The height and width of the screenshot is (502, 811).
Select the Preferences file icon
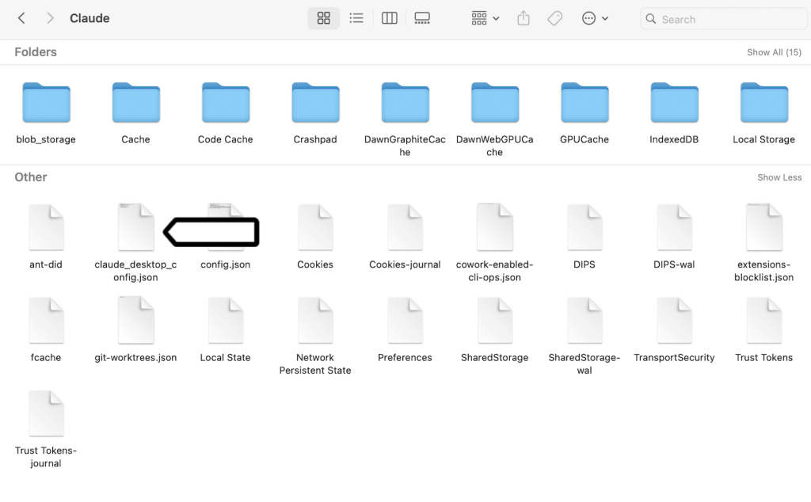click(x=405, y=321)
